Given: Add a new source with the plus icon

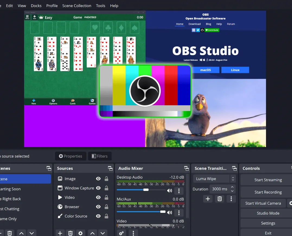Looking at the screenshot, I should point(60,233).
